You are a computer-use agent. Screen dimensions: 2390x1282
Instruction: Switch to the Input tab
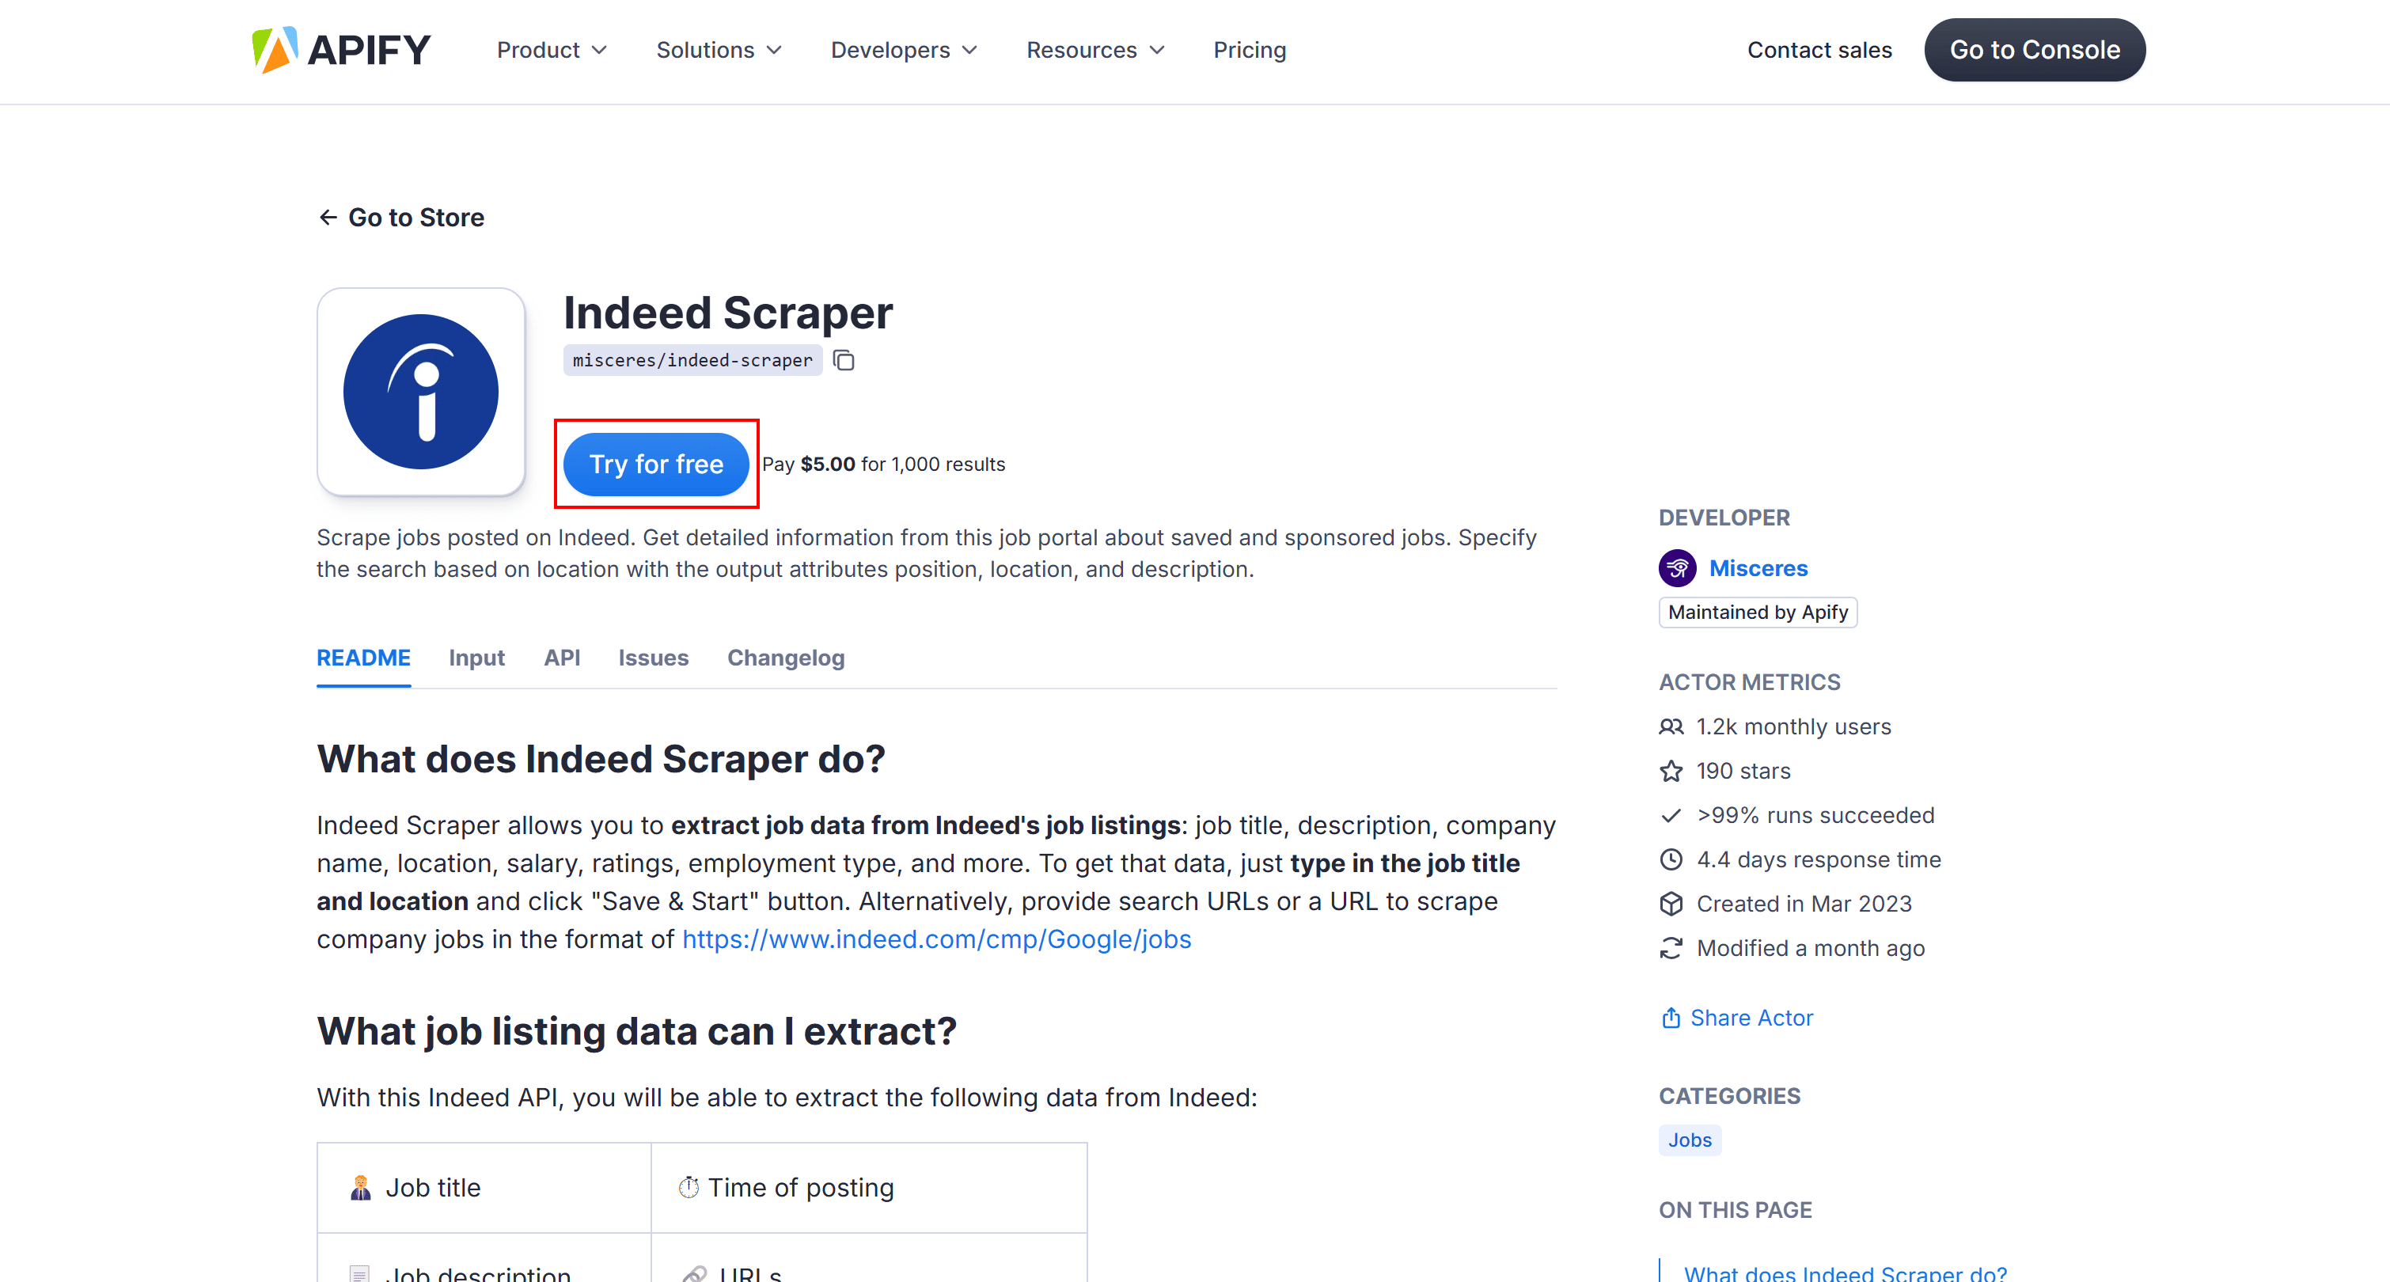[x=476, y=658]
